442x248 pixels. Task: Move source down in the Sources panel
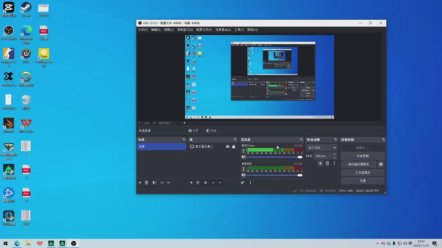220,182
